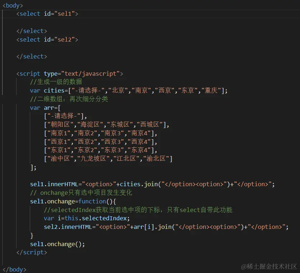Viewport: 300px width, 273px height.
Task: Click the closing /body tag
Action: coord(14,269)
